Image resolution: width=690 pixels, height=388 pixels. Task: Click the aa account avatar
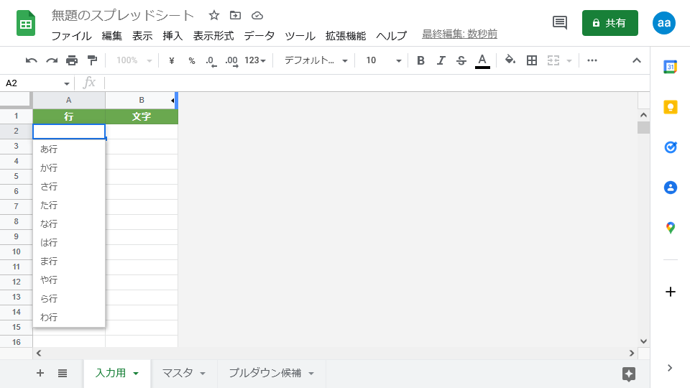tap(664, 23)
